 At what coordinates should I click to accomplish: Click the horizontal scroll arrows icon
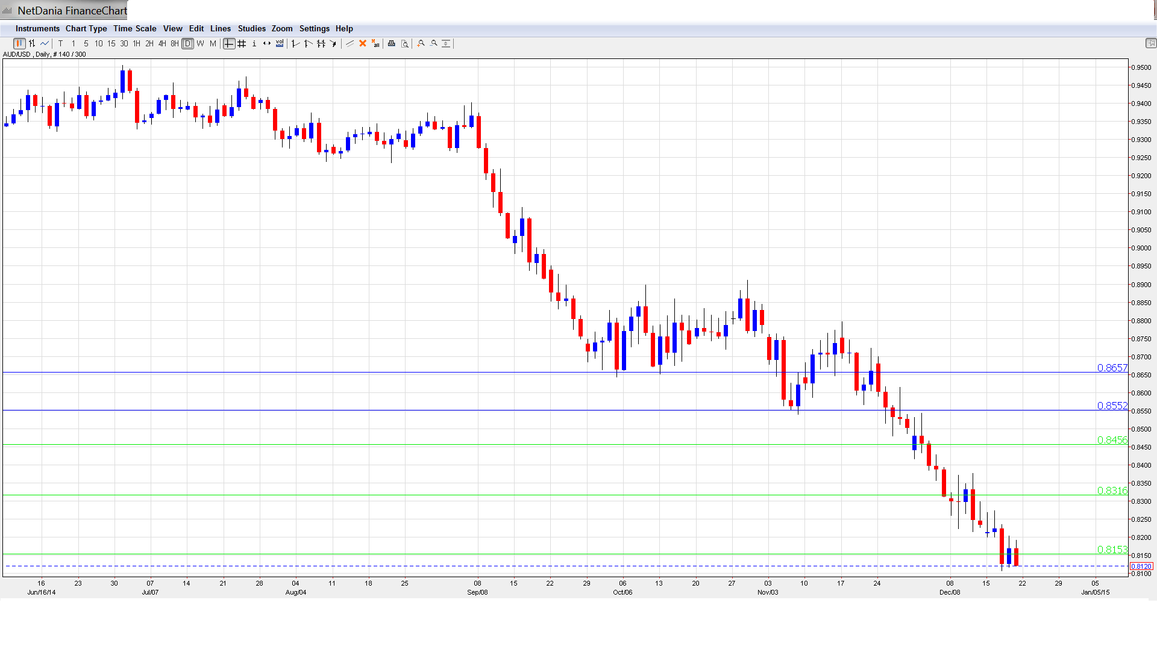tap(267, 43)
